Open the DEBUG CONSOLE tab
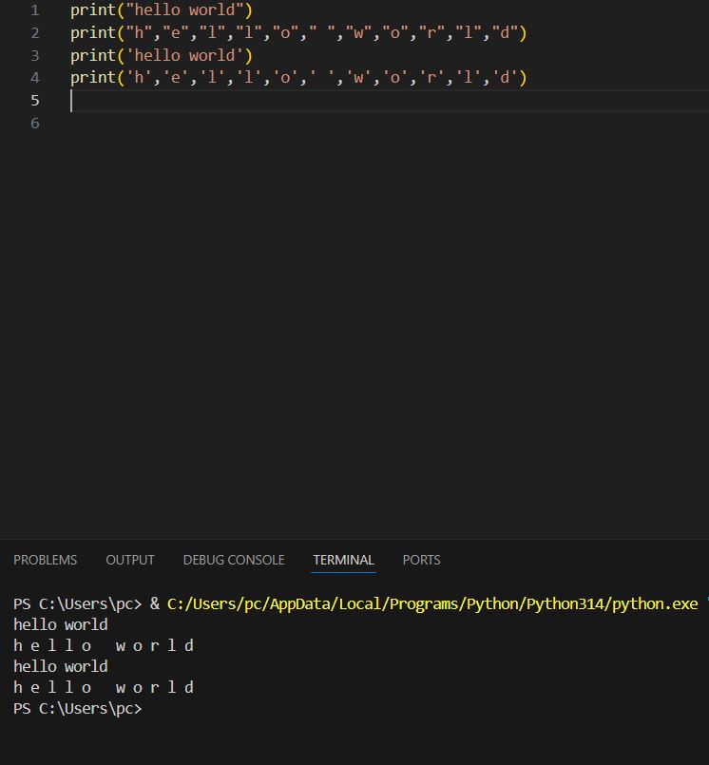Screen dimensions: 709x765 [x=234, y=560]
